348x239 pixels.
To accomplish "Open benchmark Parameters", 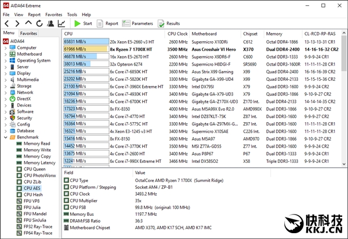I will click(137, 23).
